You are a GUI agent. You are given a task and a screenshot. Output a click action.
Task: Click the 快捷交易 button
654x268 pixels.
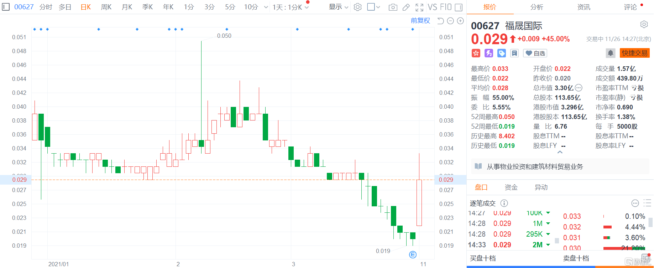coord(634,53)
